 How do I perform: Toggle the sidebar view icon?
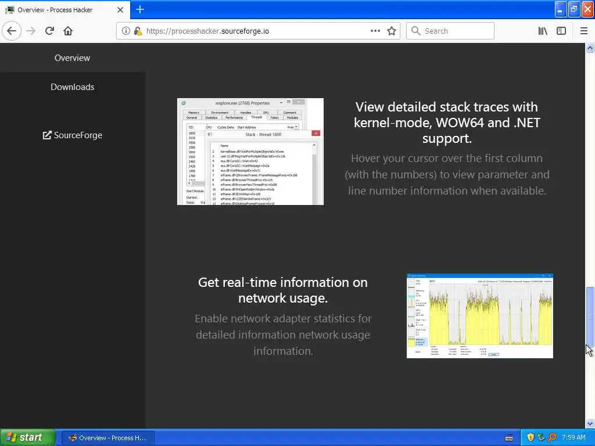tap(561, 31)
